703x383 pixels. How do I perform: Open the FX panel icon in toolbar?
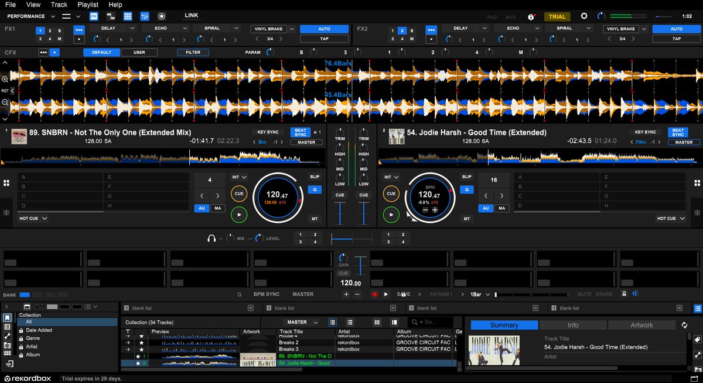(x=94, y=16)
